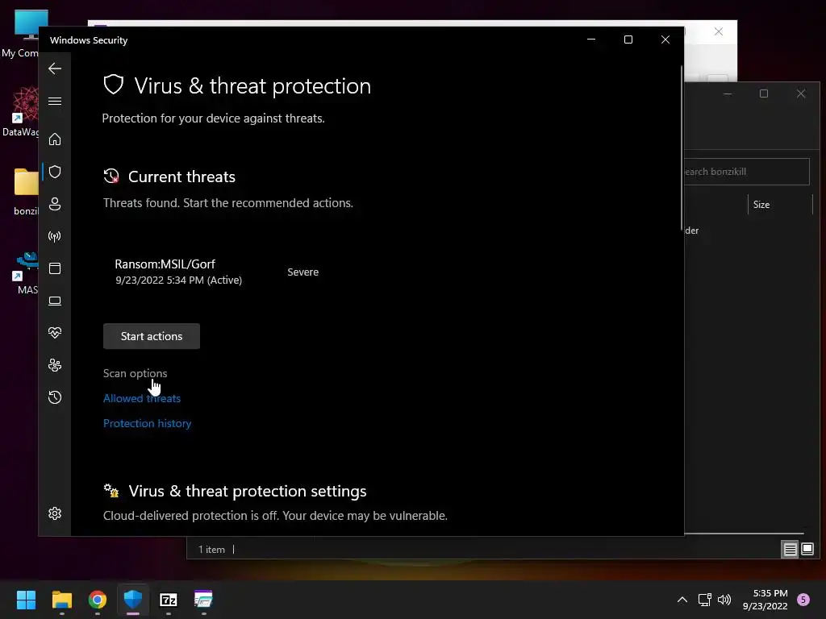Open the volume speaker icon in tray
The width and height of the screenshot is (826, 619).
point(724,600)
